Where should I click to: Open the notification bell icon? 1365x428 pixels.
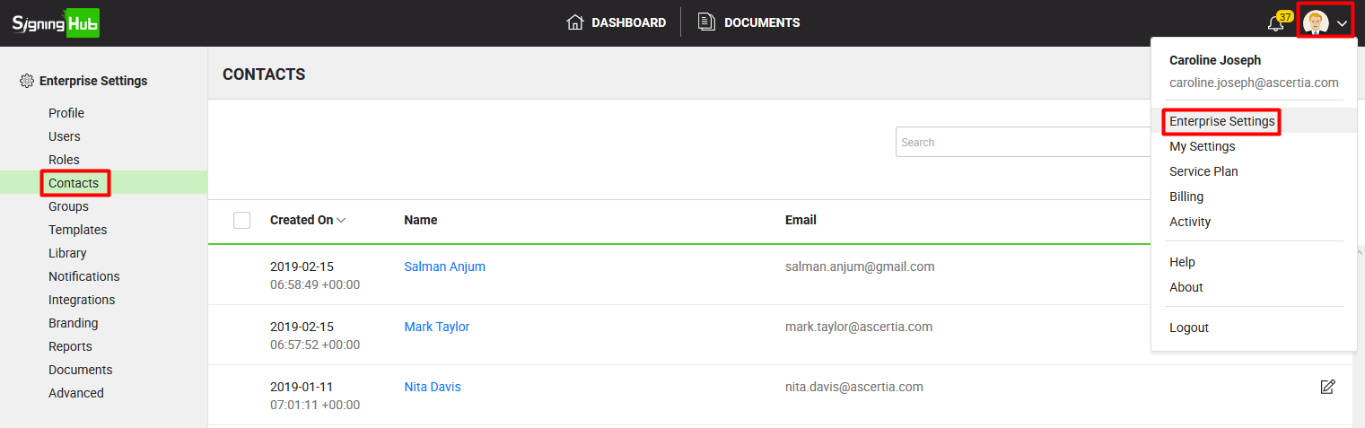click(1275, 23)
